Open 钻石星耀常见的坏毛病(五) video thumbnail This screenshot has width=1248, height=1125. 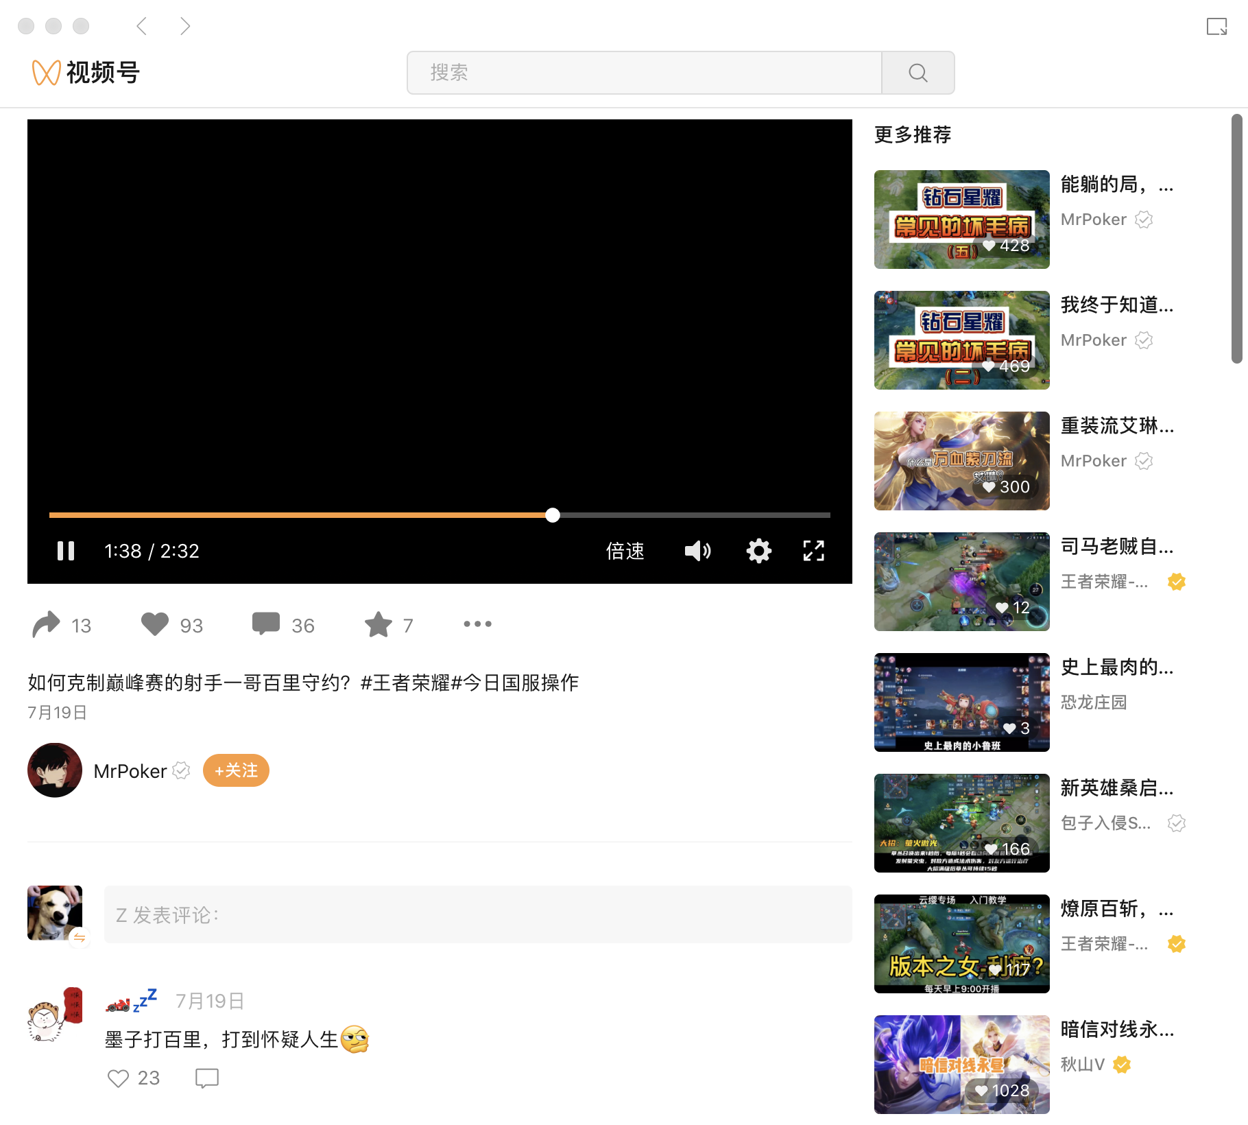[962, 220]
